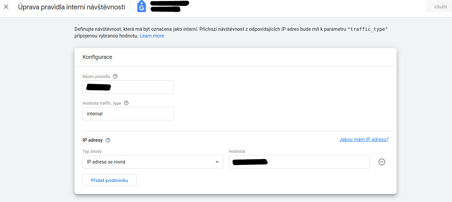Click the Úprava pravidla interní návštěvnosti title
Viewport: 452px width, 202px height.
[x=71, y=7]
